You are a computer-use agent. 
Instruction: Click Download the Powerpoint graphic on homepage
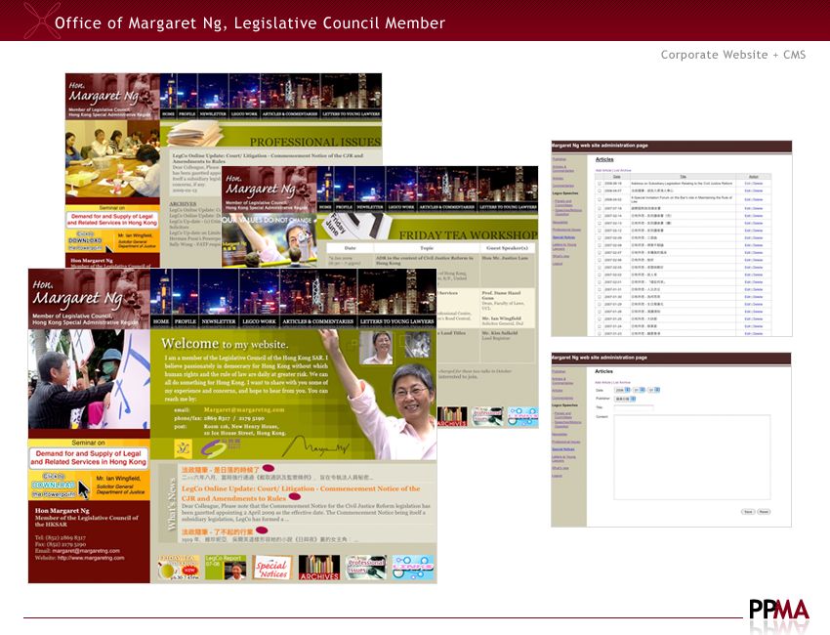[59, 486]
